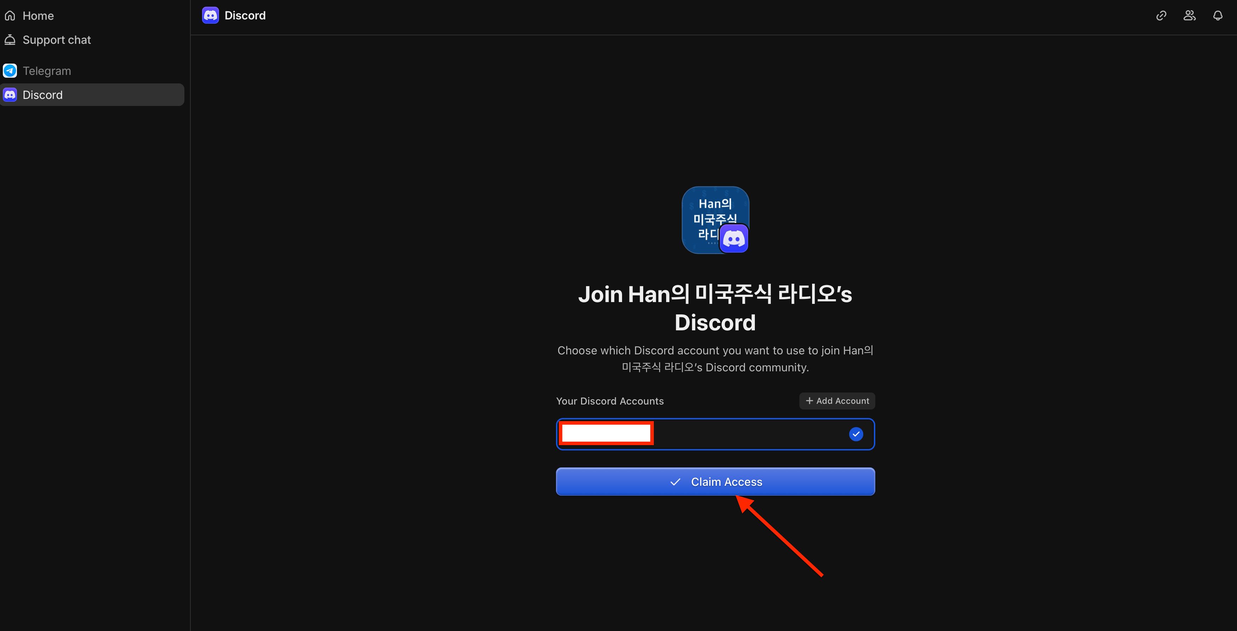Click the Add Account button

[837, 401]
